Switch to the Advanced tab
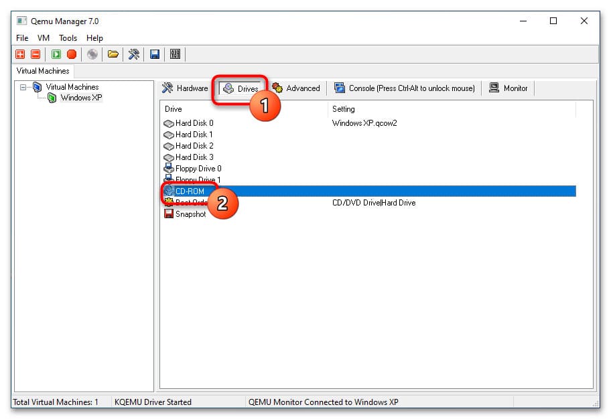Image resolution: width=611 pixels, height=419 pixels. (296, 88)
